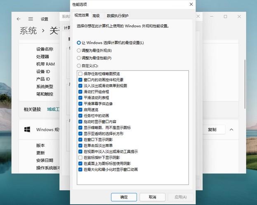257x205 pixels.
Task: Click 设备 ID label in Settings
Action: (43, 72)
